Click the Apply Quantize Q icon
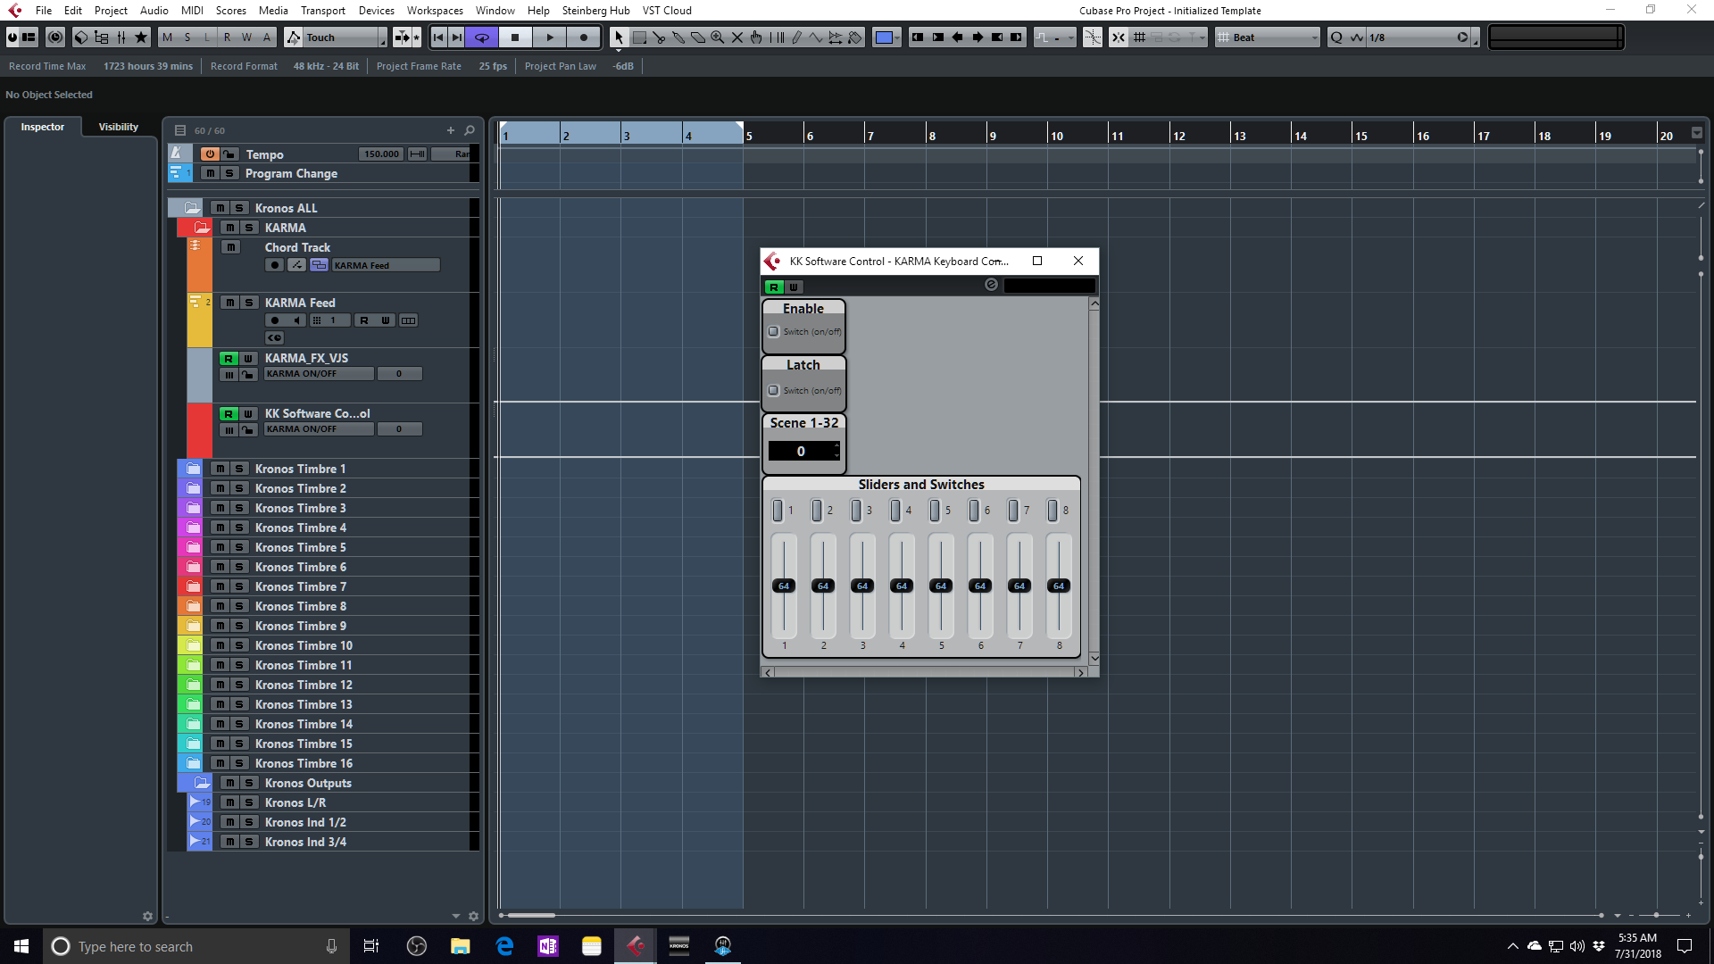 (x=1336, y=37)
